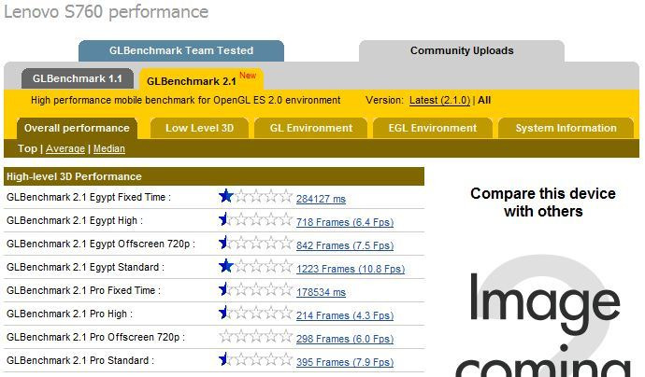The image size is (645, 377).
Task: Open the 718 Frames (6.4 Fps) result
Action: pos(345,222)
